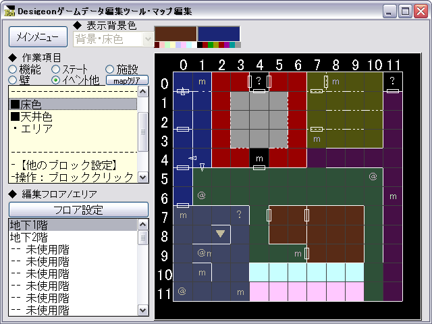
Task: Select the m marker in column 8 row 0
Action: tap(335, 82)
